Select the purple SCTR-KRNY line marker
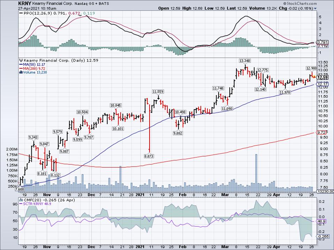Viewport: 334px width, 250px height. 21,204
